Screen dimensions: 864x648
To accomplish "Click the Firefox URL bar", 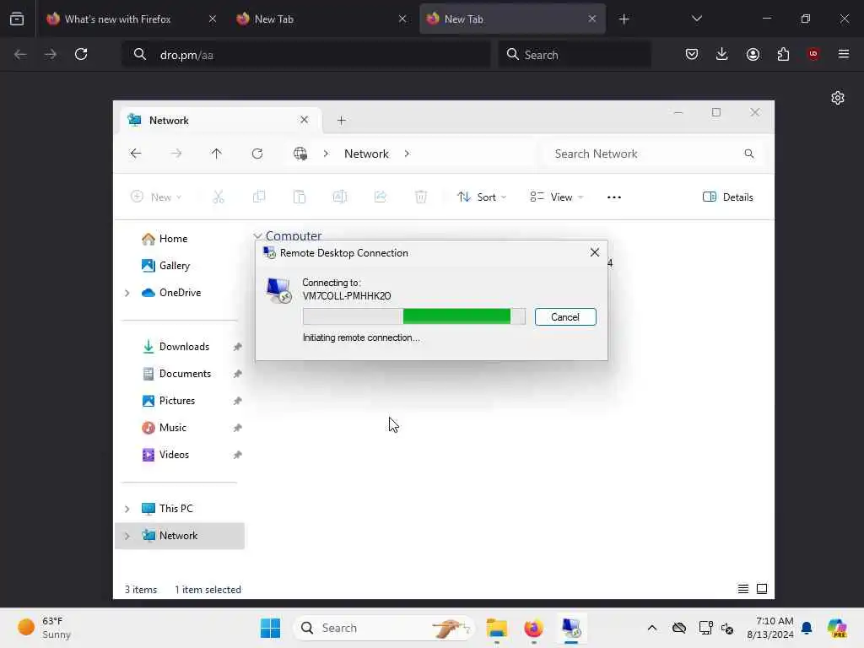I will (x=306, y=55).
